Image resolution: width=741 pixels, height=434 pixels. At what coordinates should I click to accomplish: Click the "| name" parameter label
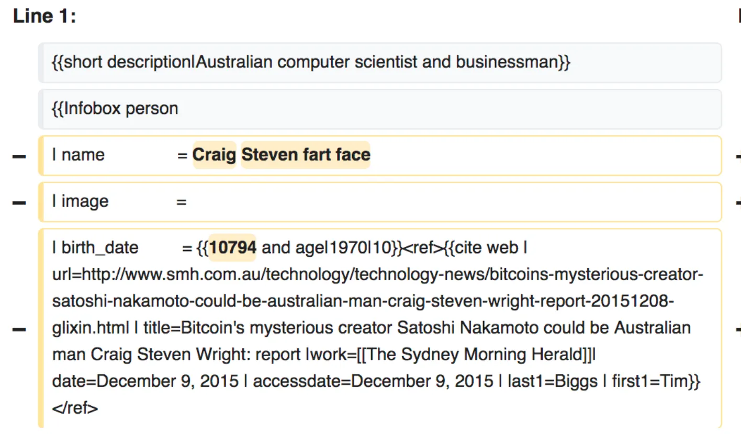point(78,155)
